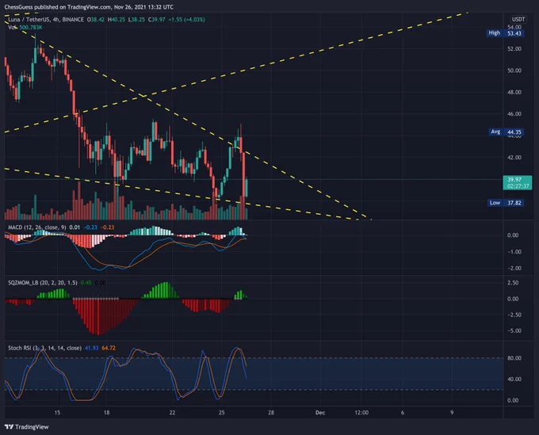Click the date label 28 on time axis

271,412
